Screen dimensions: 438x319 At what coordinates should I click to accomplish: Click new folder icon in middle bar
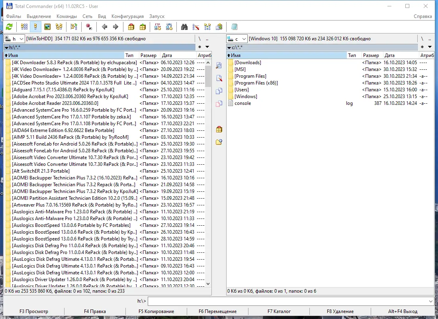click(219, 142)
